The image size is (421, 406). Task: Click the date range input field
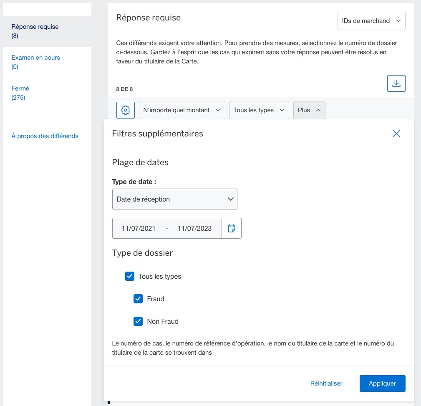167,228
